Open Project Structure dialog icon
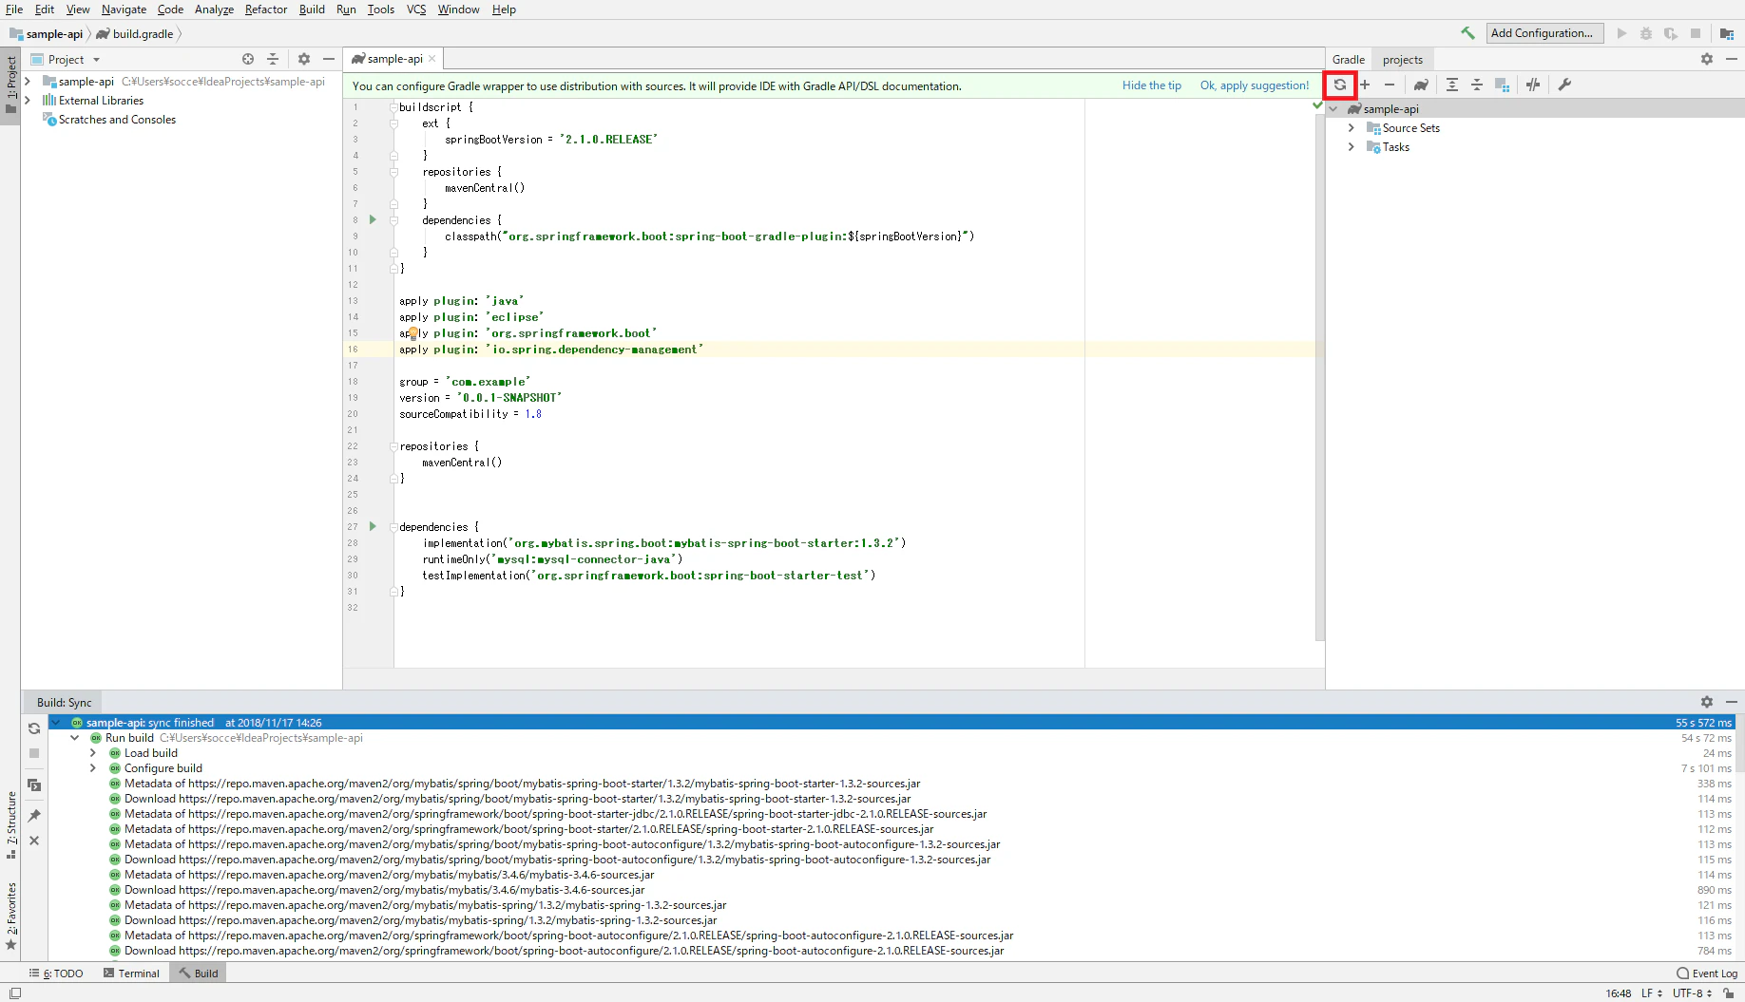Screen dimensions: 1745x1002 (1727, 33)
